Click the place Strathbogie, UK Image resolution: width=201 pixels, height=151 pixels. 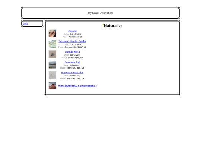tap(76, 57)
